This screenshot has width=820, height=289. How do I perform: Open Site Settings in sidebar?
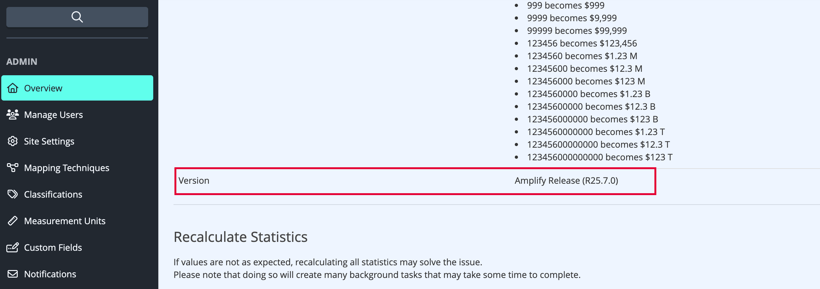click(x=49, y=141)
